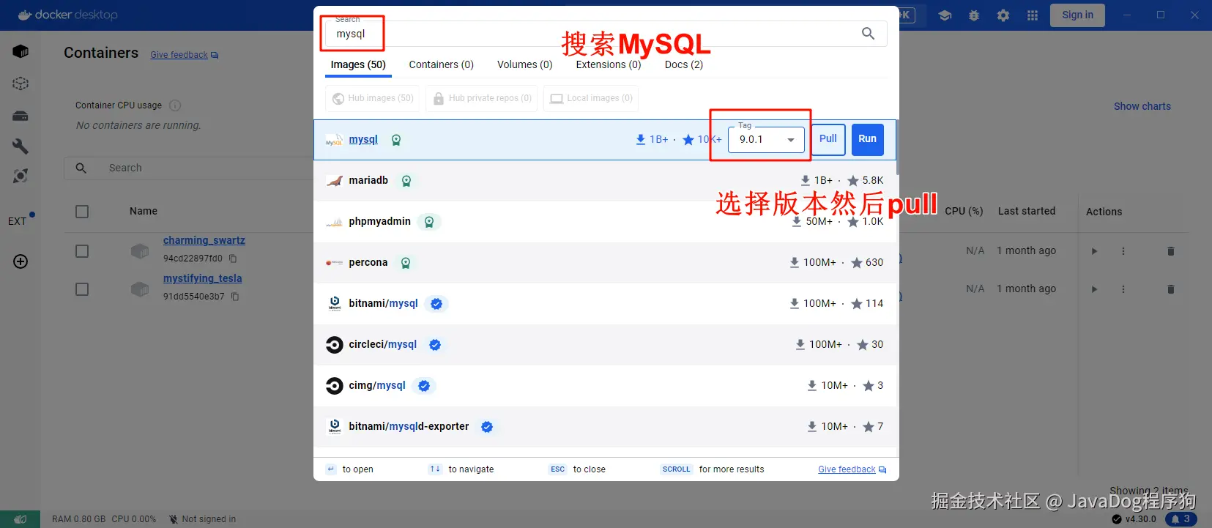Copy container ID 94cd22897fd0

pyautogui.click(x=233, y=259)
